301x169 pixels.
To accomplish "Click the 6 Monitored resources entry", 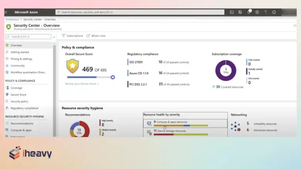I will [x=262, y=130].
